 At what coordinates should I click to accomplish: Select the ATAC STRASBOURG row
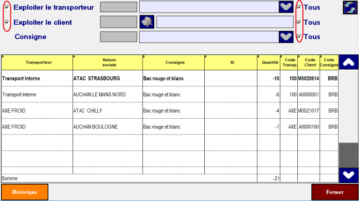coord(96,79)
